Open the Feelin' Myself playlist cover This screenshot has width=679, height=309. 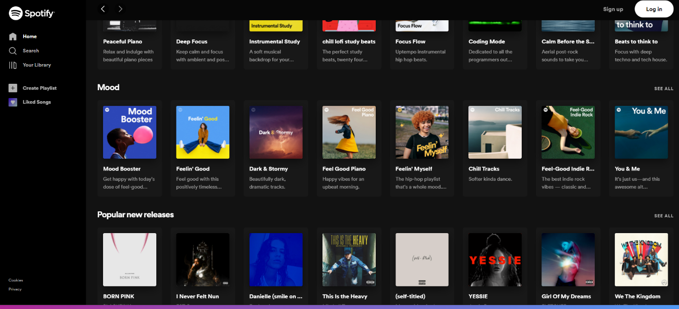click(422, 132)
